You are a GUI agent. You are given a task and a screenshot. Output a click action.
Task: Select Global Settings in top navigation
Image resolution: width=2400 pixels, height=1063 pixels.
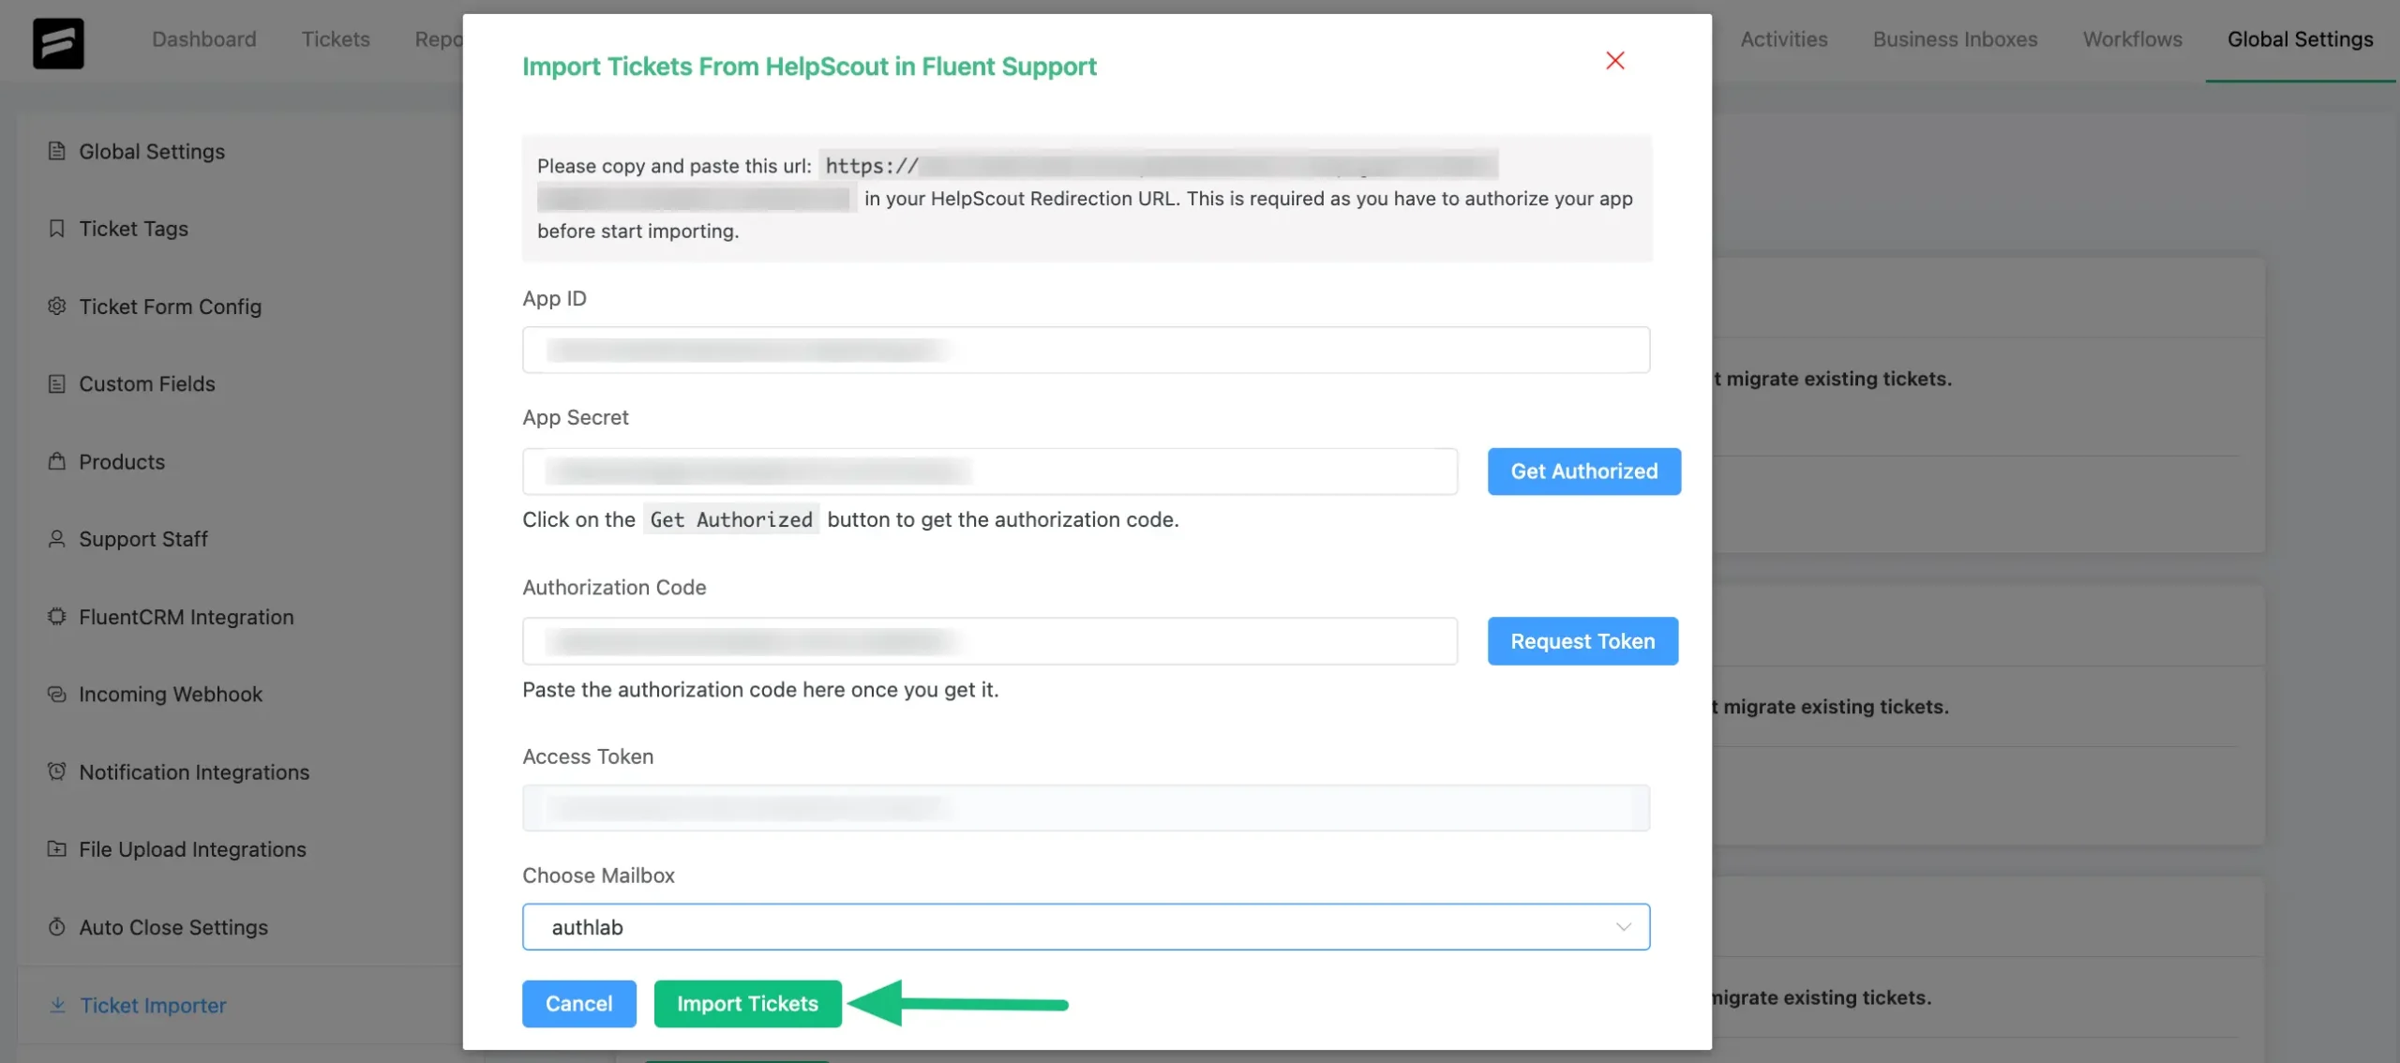pos(2301,39)
